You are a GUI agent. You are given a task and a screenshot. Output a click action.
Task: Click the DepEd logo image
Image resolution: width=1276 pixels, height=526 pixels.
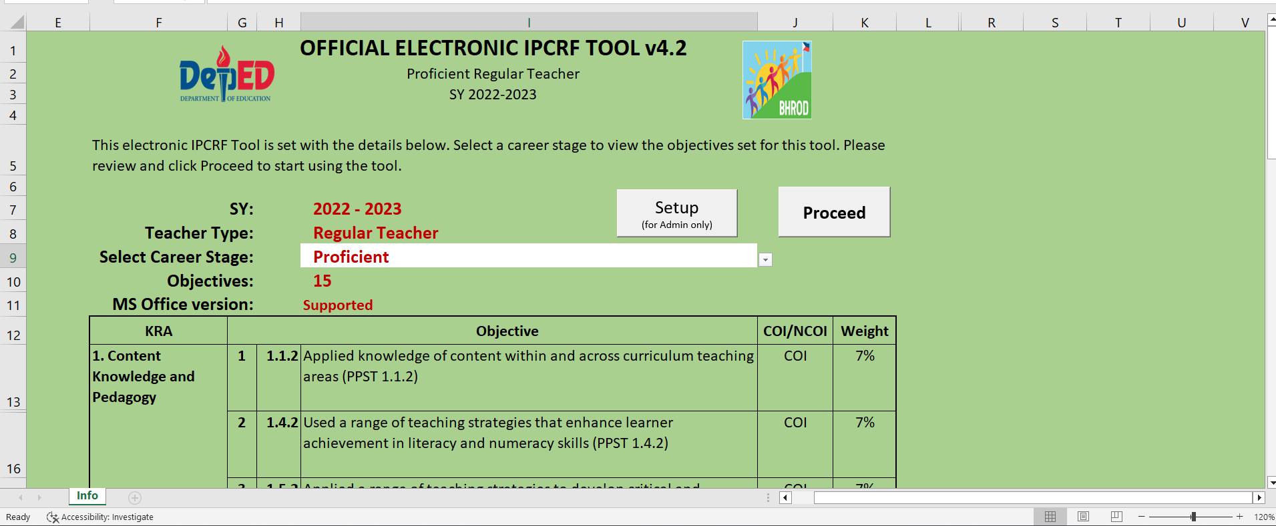click(227, 74)
